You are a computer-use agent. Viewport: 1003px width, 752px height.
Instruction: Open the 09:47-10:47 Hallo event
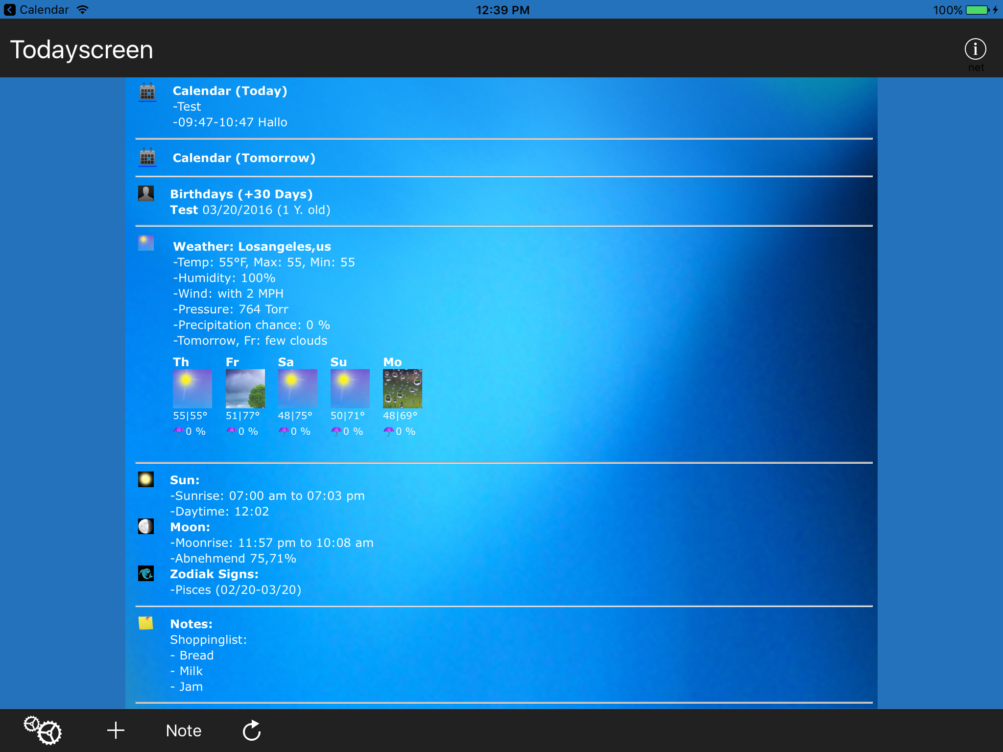click(x=230, y=122)
